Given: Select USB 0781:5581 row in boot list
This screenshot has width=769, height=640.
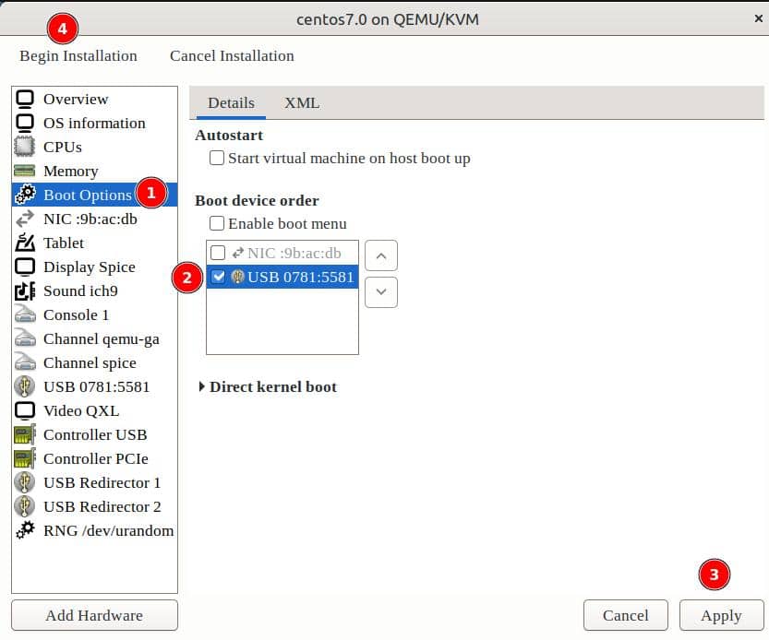Looking at the screenshot, I should pyautogui.click(x=282, y=277).
